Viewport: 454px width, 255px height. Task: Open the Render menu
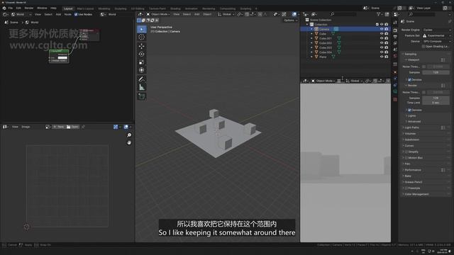(29, 8)
